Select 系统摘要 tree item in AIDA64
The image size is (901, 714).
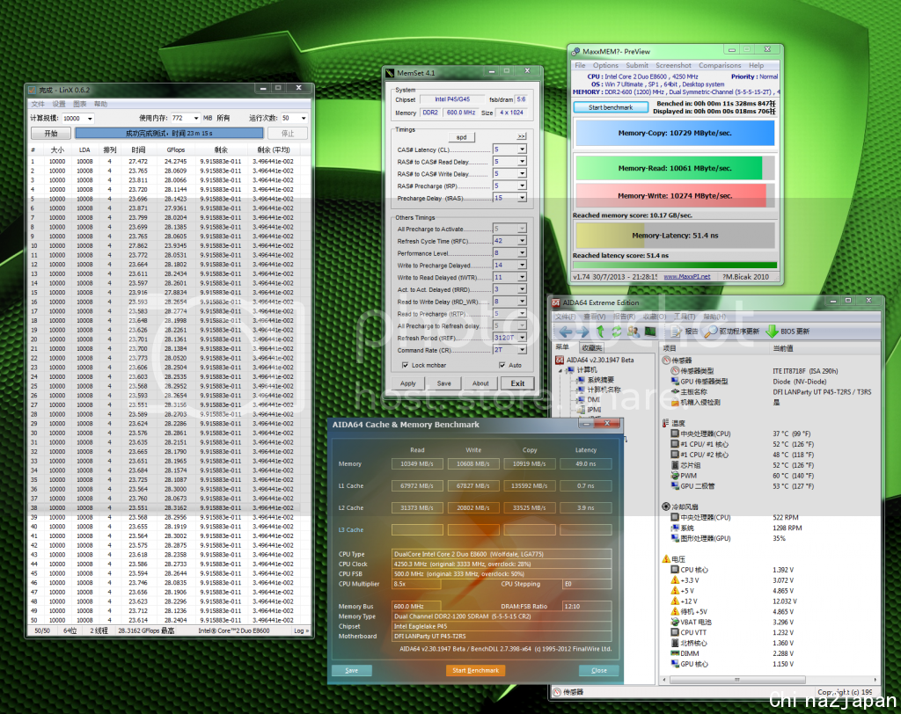[x=596, y=380]
